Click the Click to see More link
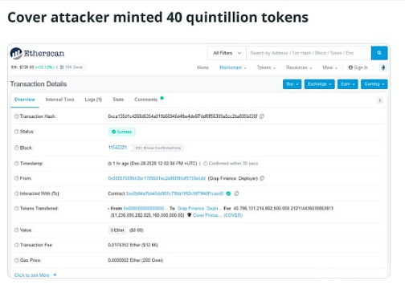Screen dimensions: 405x289 click(32, 275)
